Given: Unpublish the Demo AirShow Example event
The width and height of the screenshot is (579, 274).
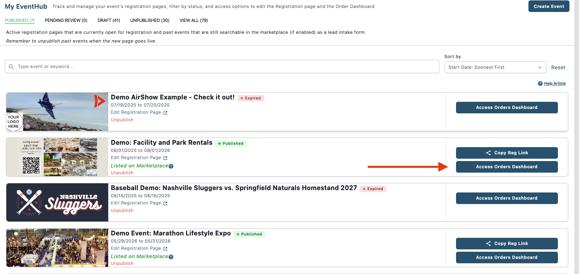Looking at the screenshot, I should pos(122,120).
